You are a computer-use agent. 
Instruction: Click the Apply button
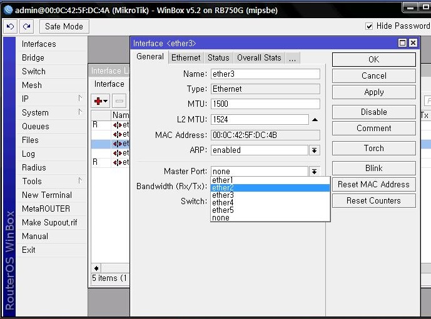(374, 92)
